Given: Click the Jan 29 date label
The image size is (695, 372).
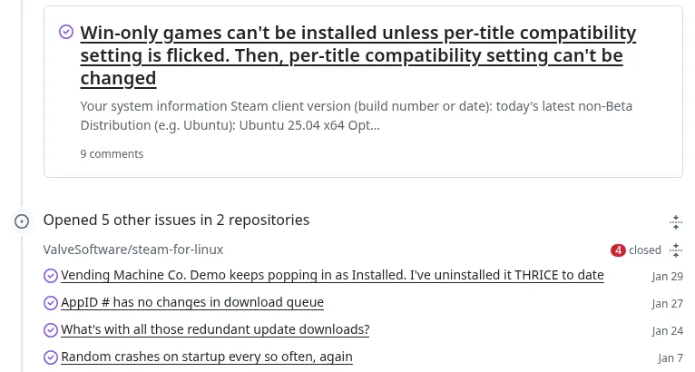Looking at the screenshot, I should (x=667, y=276).
